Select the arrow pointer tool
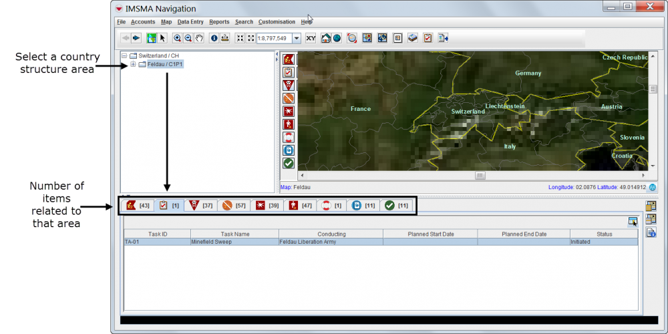The height and width of the screenshot is (334, 668). point(162,38)
